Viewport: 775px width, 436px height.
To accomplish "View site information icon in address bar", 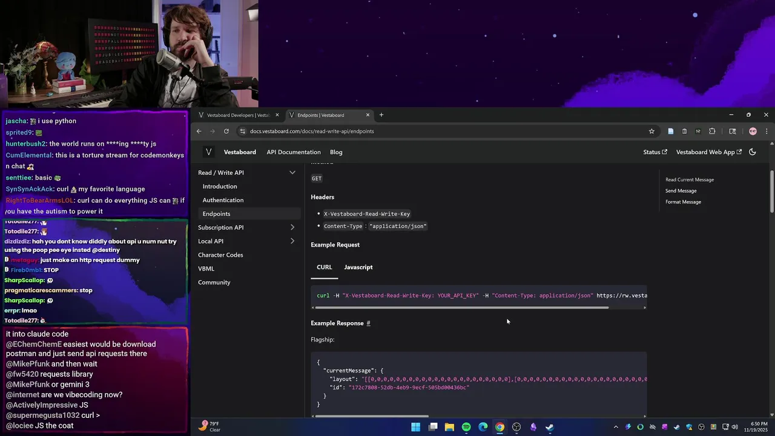I will tap(243, 131).
